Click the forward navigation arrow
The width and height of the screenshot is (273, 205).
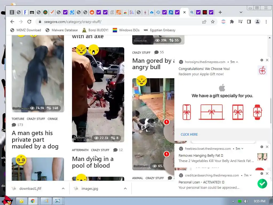[x=21, y=22]
